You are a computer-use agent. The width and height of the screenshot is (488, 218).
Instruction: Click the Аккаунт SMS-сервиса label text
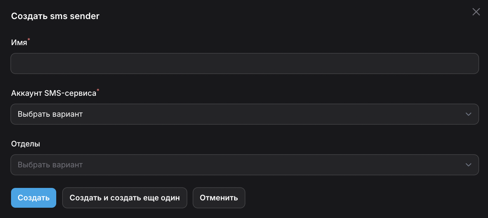click(x=54, y=93)
